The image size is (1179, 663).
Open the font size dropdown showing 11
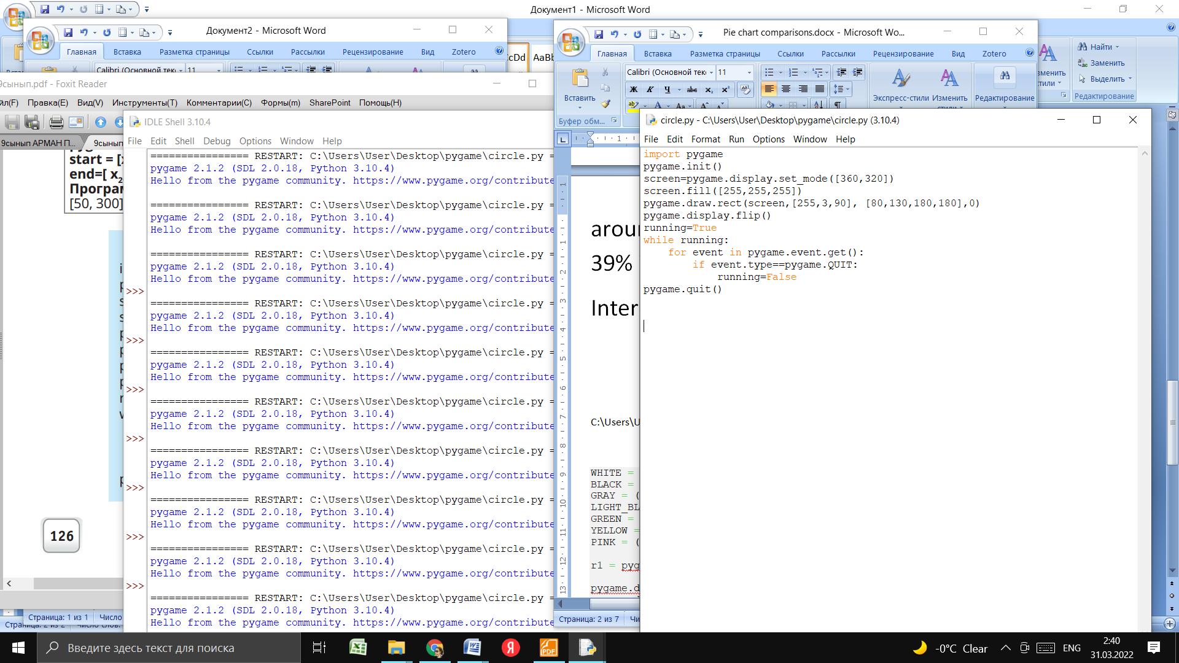click(749, 72)
